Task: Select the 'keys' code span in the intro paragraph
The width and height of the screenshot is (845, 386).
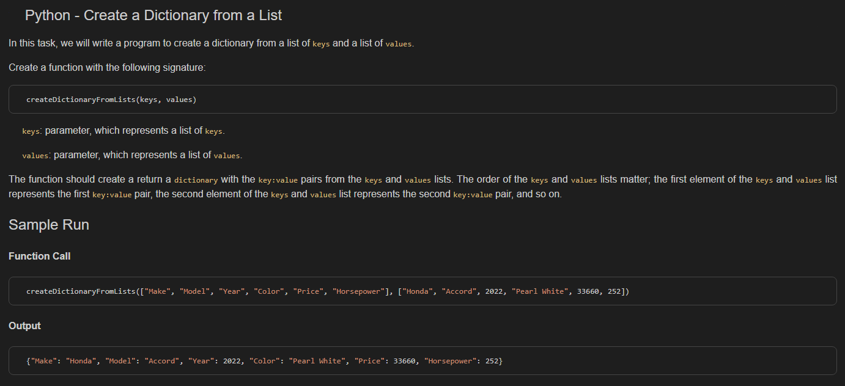Action: [x=321, y=43]
